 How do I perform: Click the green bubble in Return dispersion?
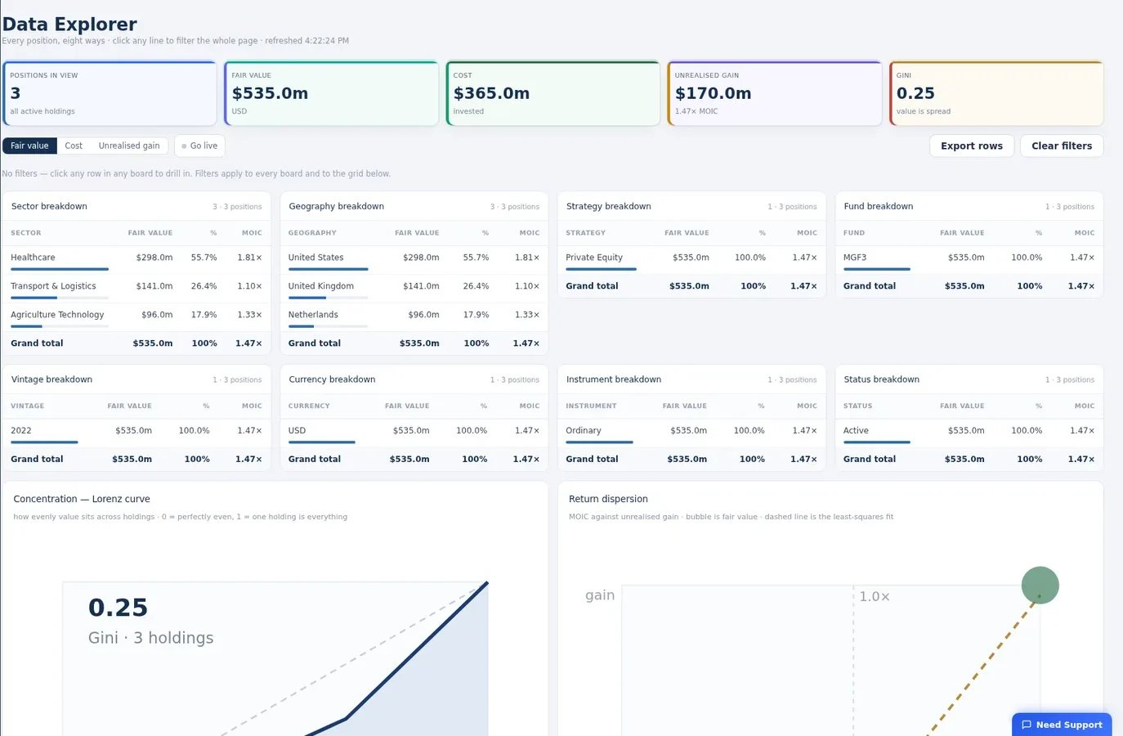pyautogui.click(x=1040, y=586)
